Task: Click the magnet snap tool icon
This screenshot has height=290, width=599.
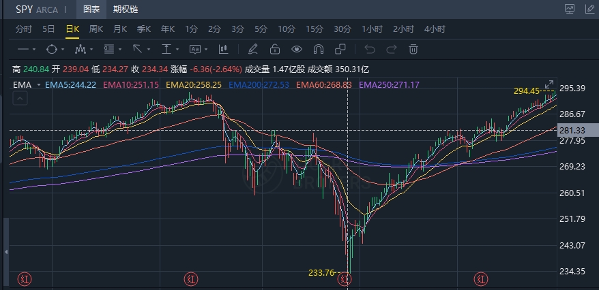Action: 318,49
